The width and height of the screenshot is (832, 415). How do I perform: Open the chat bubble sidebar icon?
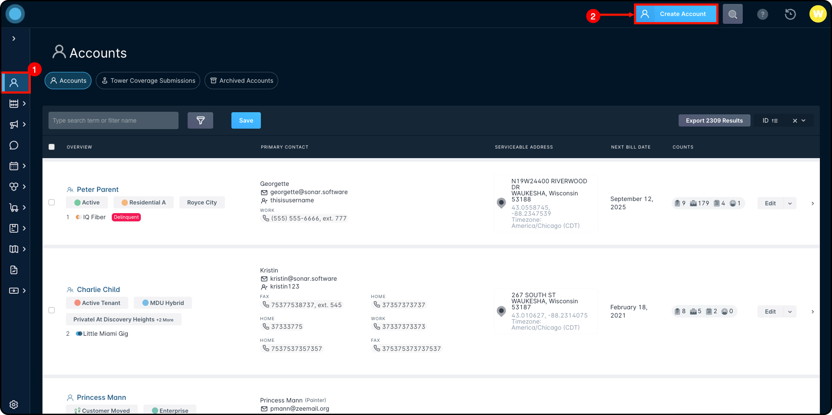click(x=14, y=145)
